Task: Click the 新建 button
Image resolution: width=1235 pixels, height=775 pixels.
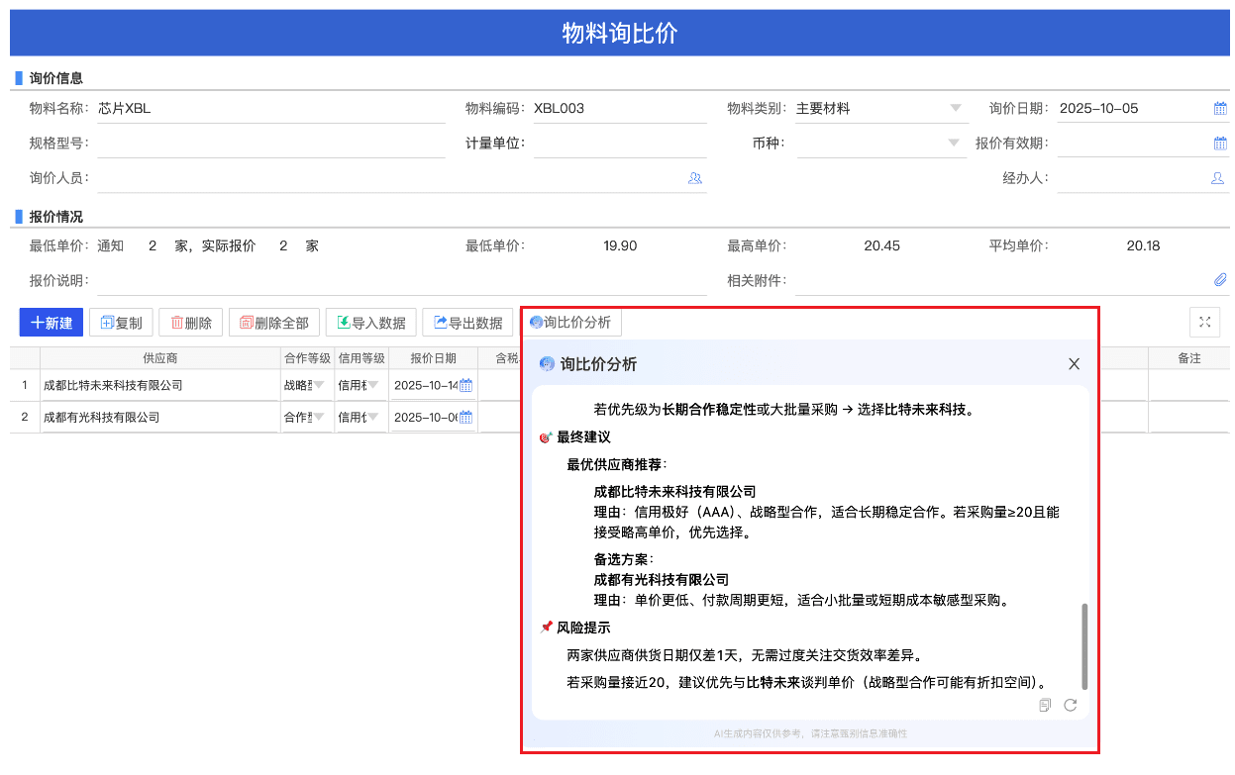Action: [x=51, y=323]
